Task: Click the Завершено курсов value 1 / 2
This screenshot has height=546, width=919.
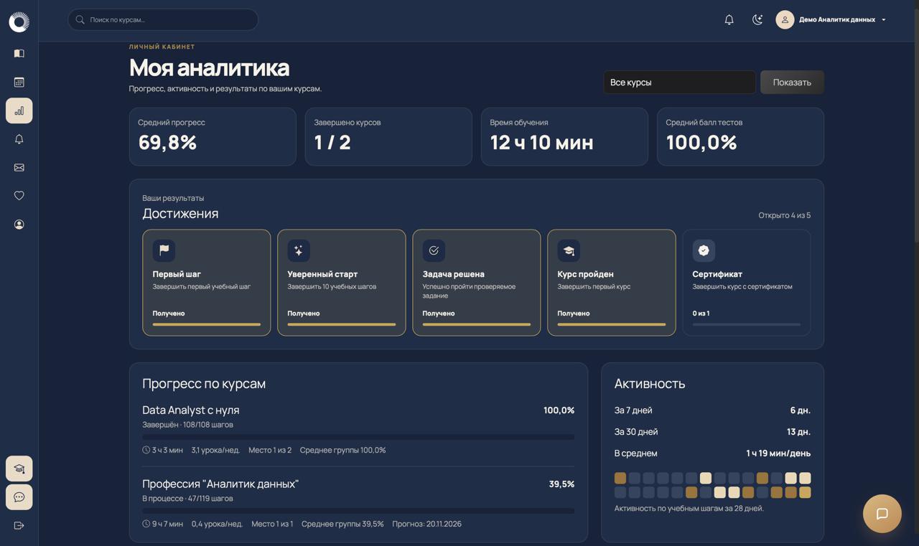Action: (x=332, y=143)
